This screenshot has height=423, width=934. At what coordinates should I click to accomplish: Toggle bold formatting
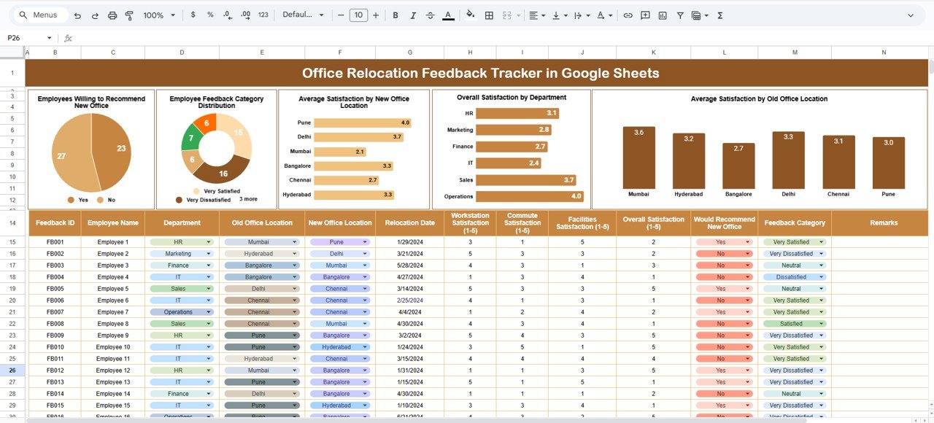[x=395, y=15]
